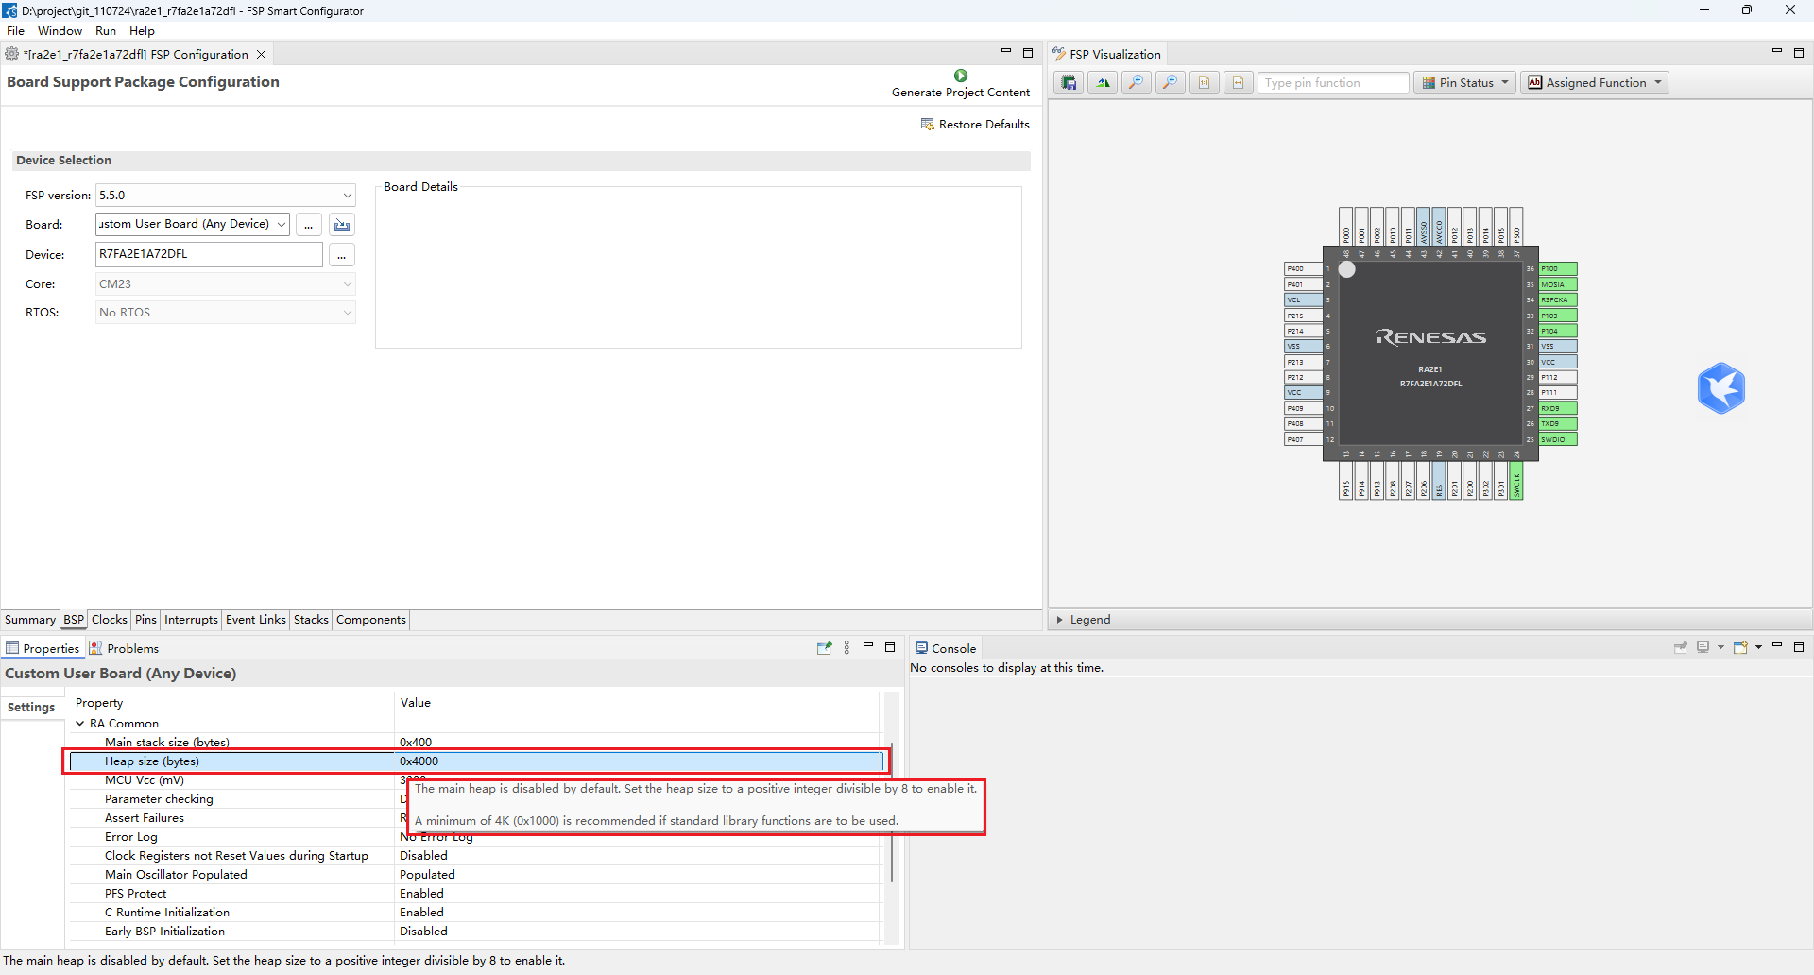
Task: Click the 1:1 actual size icon
Action: pyautogui.click(x=1205, y=83)
